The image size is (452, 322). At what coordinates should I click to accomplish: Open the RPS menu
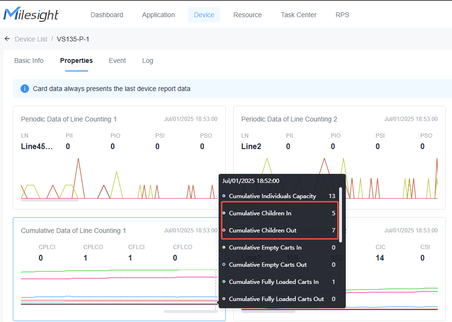click(342, 15)
